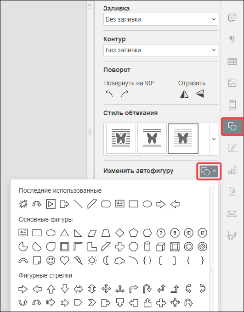Screen dimensions: 244x312
Task: Select cylinder in basic shapes
Action: (x=147, y=247)
